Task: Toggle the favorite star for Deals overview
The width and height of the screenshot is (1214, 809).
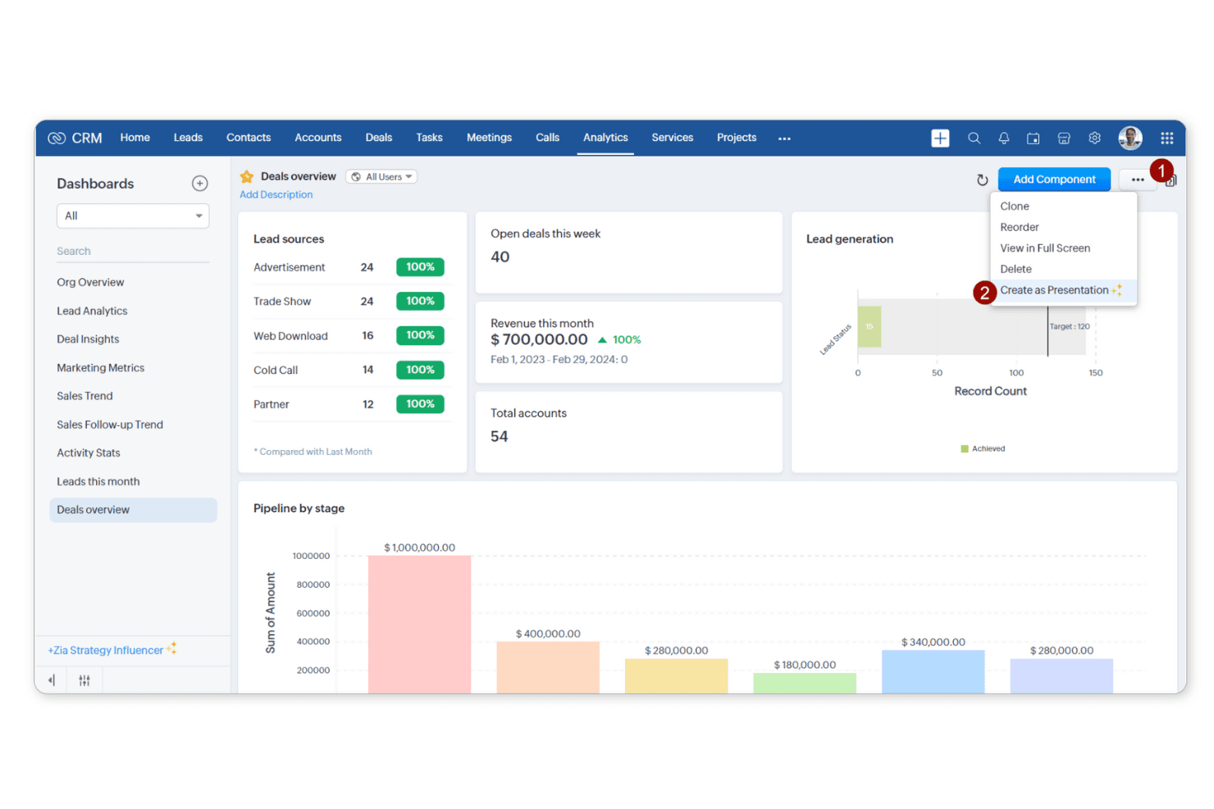Action: (x=247, y=176)
